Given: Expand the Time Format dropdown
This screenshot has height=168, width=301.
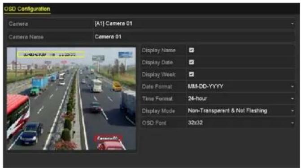Looking at the screenshot, I should pos(241,99).
